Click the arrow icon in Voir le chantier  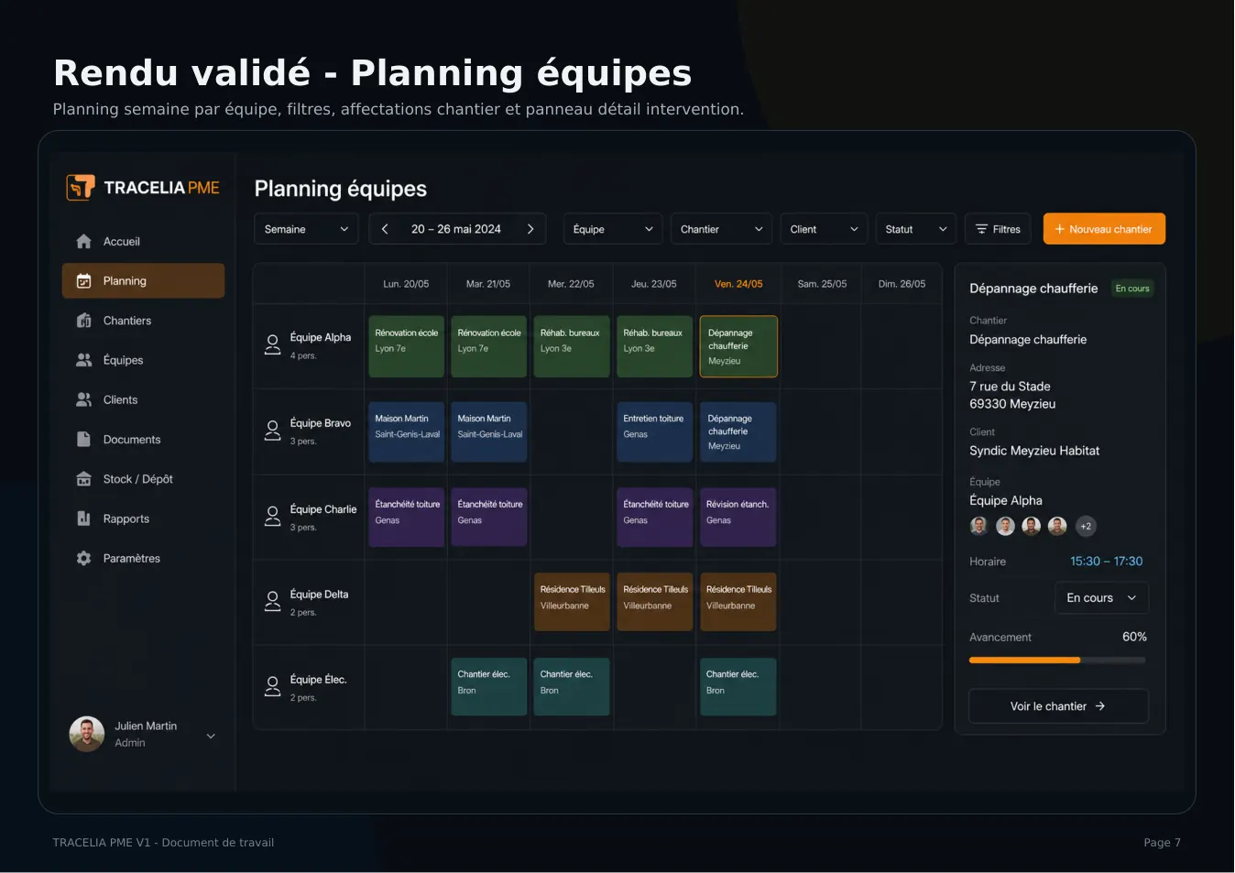click(x=1100, y=706)
